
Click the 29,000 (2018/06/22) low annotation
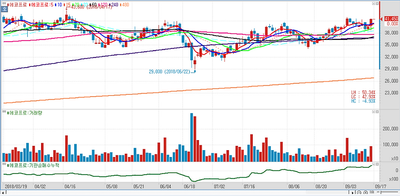tap(170, 71)
